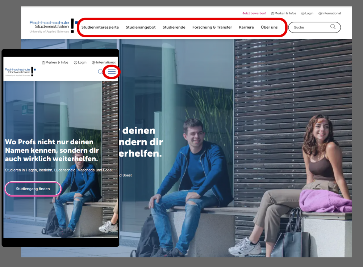Open the hamburger menu in mobile view
Viewport: 363px width, 267px height.
tap(112, 72)
